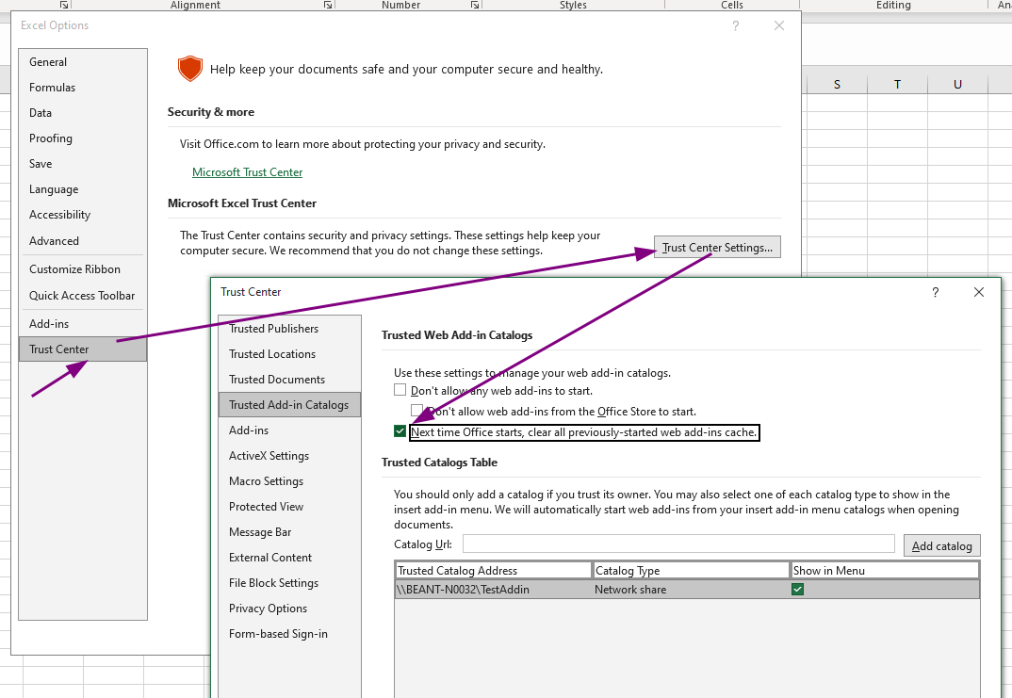Select Formulas in Excel Options sidebar
The height and width of the screenshot is (698, 1012).
click(x=52, y=88)
